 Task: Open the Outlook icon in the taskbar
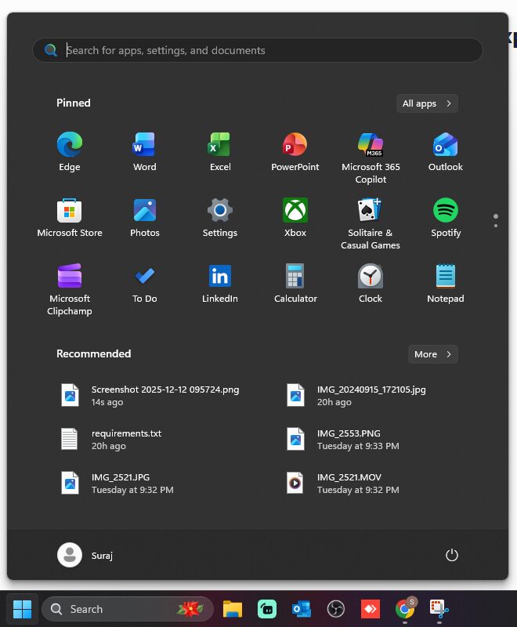302,609
